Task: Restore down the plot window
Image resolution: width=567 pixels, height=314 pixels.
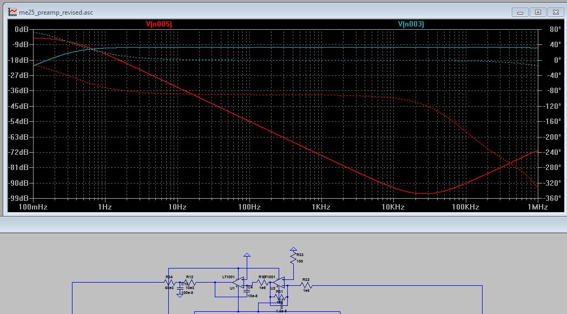Action: 538,12
